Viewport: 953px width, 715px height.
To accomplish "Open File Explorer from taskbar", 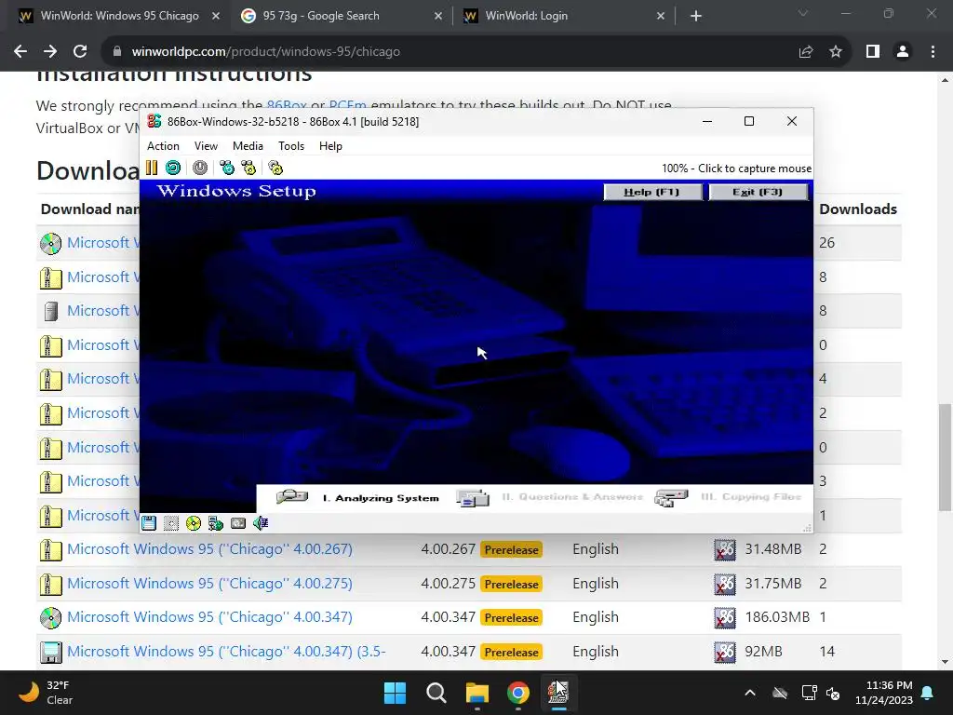I will click(477, 693).
